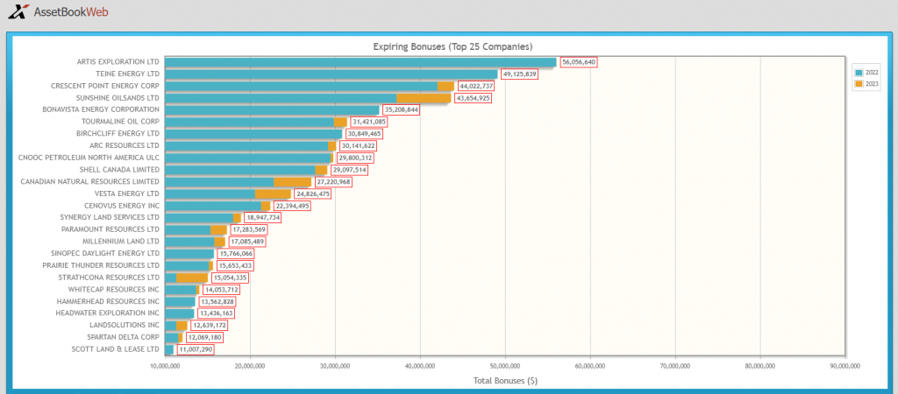
Task: Select the SINOPEC DAYLIGHT ENERGY LTD label
Action: click(105, 253)
